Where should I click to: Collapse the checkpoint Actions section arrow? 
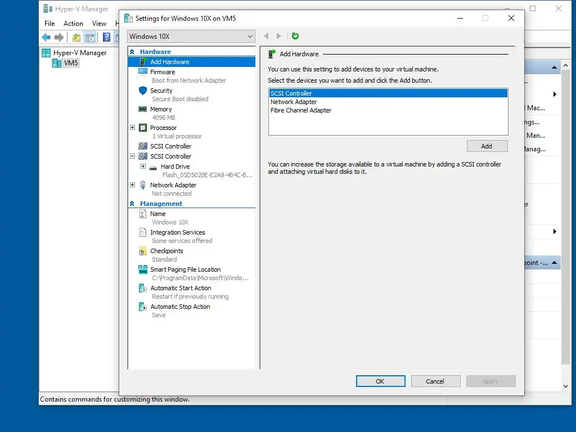tap(554, 263)
